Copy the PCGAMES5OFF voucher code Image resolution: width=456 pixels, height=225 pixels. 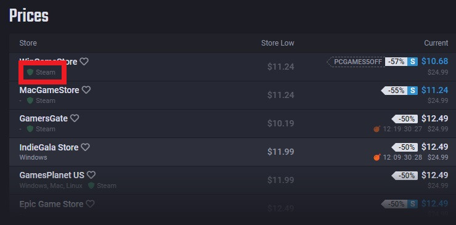tap(356, 62)
